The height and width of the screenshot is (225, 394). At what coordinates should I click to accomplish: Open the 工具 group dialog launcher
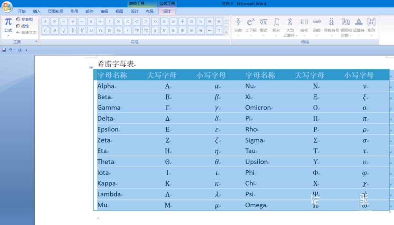pos(36,41)
